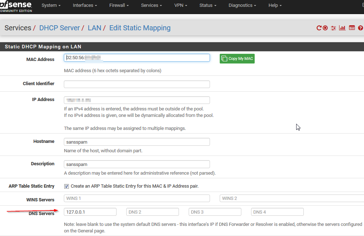Click the pfSense logo
The width and height of the screenshot is (364, 236).
tap(16, 6)
